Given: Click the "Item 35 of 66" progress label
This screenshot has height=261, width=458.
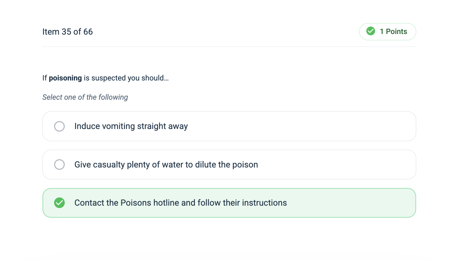Looking at the screenshot, I should [67, 32].
